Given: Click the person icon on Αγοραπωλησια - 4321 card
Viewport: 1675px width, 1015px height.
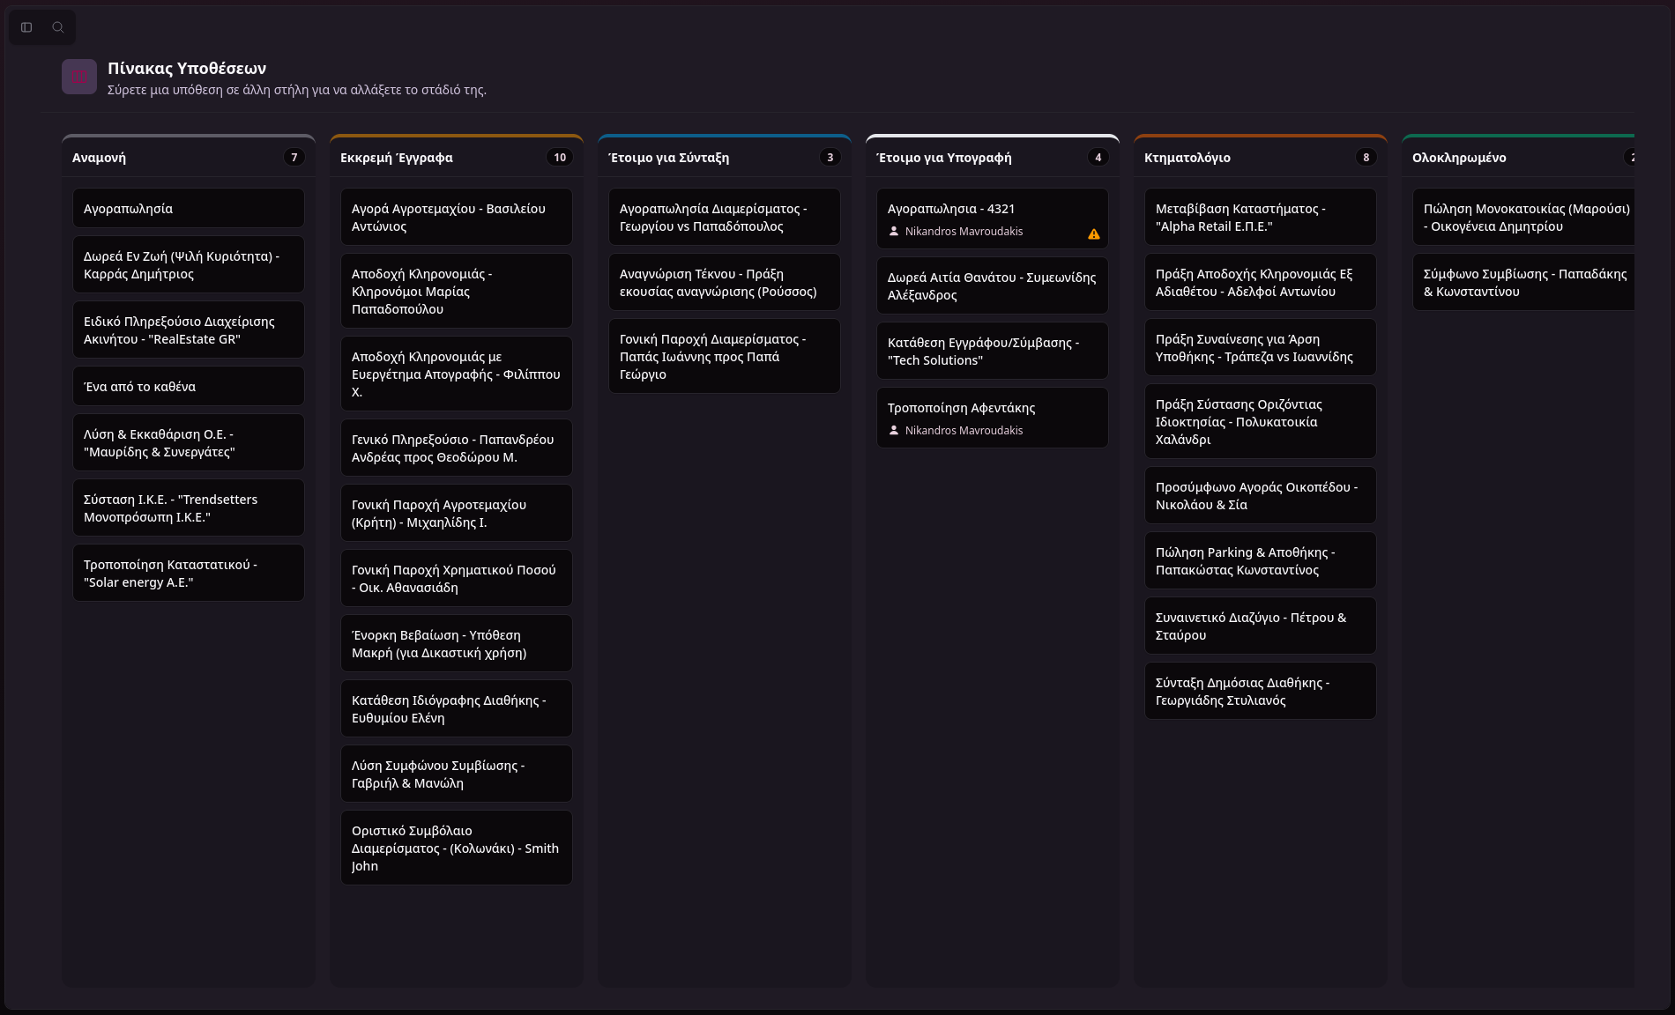Looking at the screenshot, I should pos(894,231).
